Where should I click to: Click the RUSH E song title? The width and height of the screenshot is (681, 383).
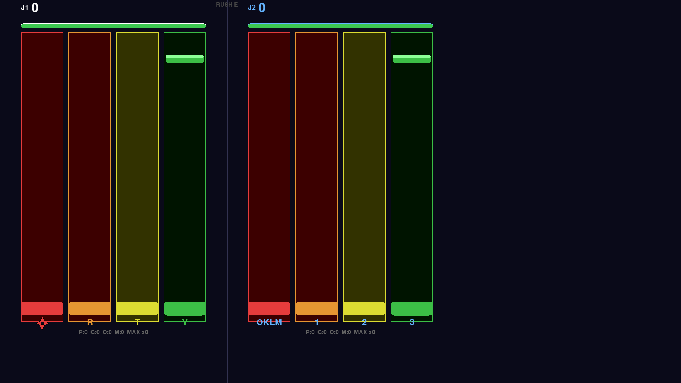pos(227,5)
